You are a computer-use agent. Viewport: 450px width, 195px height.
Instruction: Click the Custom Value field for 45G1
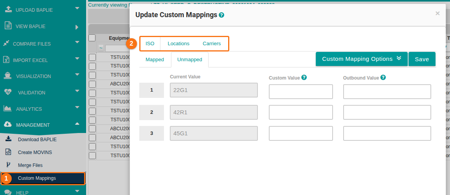tap(301, 133)
